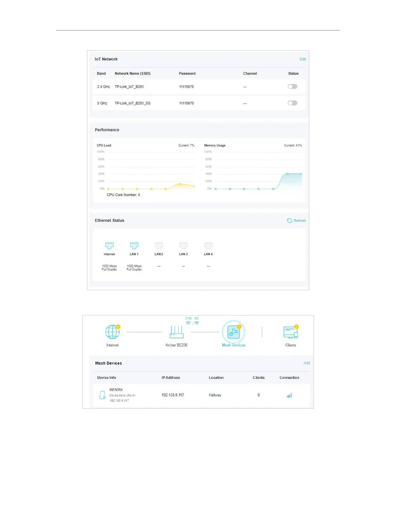The height and width of the screenshot is (523, 396).
Task: Click the LAN 2 port icon
Action: coord(159,245)
